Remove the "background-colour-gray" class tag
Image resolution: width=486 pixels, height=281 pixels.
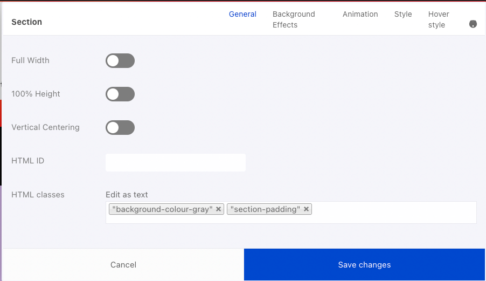pos(218,209)
